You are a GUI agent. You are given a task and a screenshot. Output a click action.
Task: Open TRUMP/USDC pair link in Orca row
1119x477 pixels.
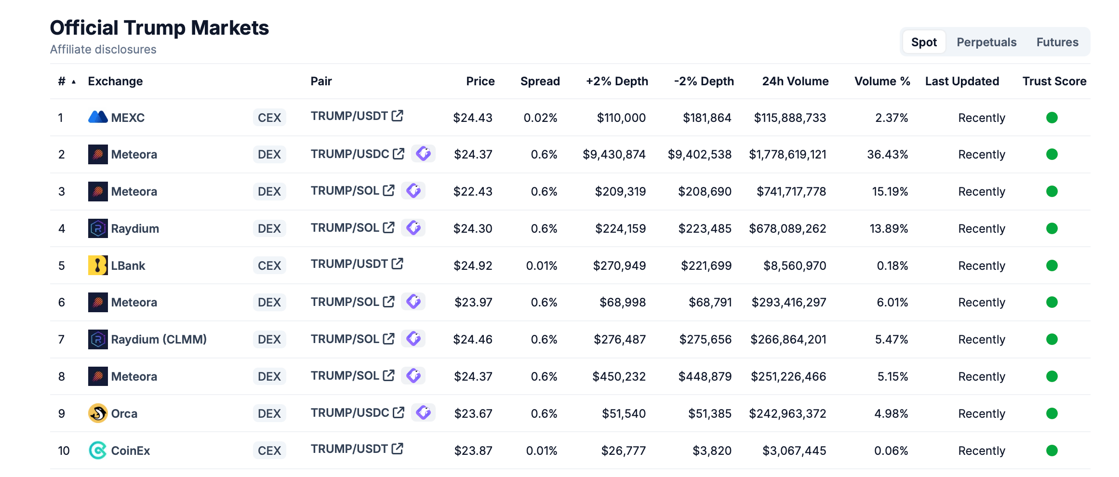350,412
